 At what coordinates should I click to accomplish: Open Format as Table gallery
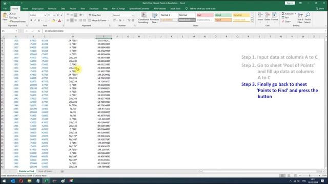click(x=155, y=18)
